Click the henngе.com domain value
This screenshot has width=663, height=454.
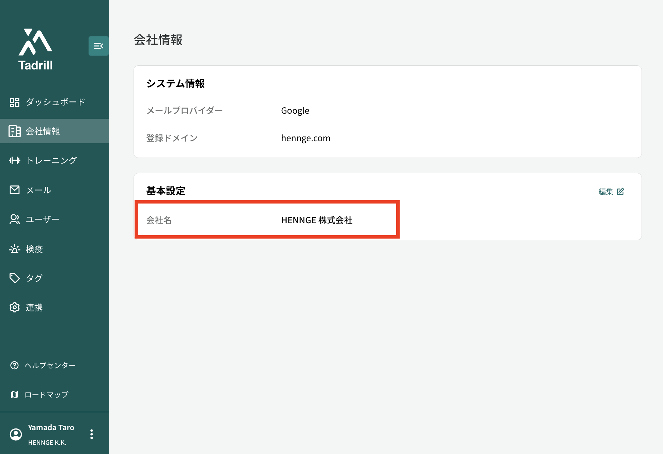coord(306,138)
